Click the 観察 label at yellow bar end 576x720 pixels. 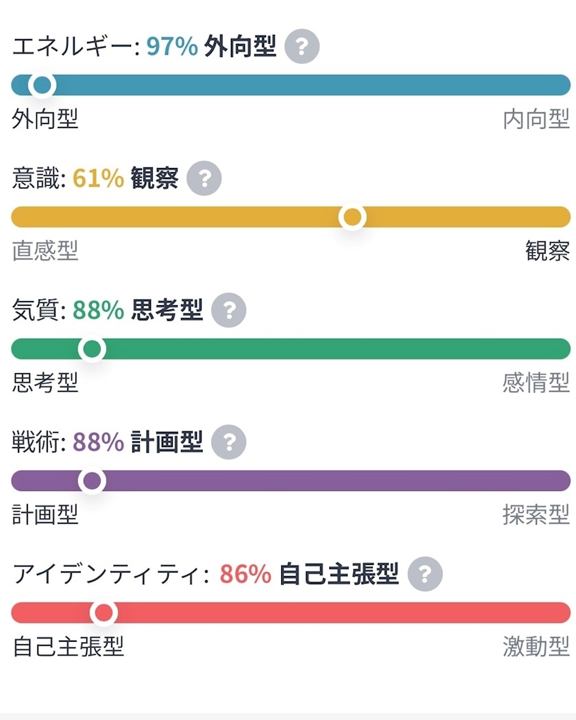click(547, 251)
